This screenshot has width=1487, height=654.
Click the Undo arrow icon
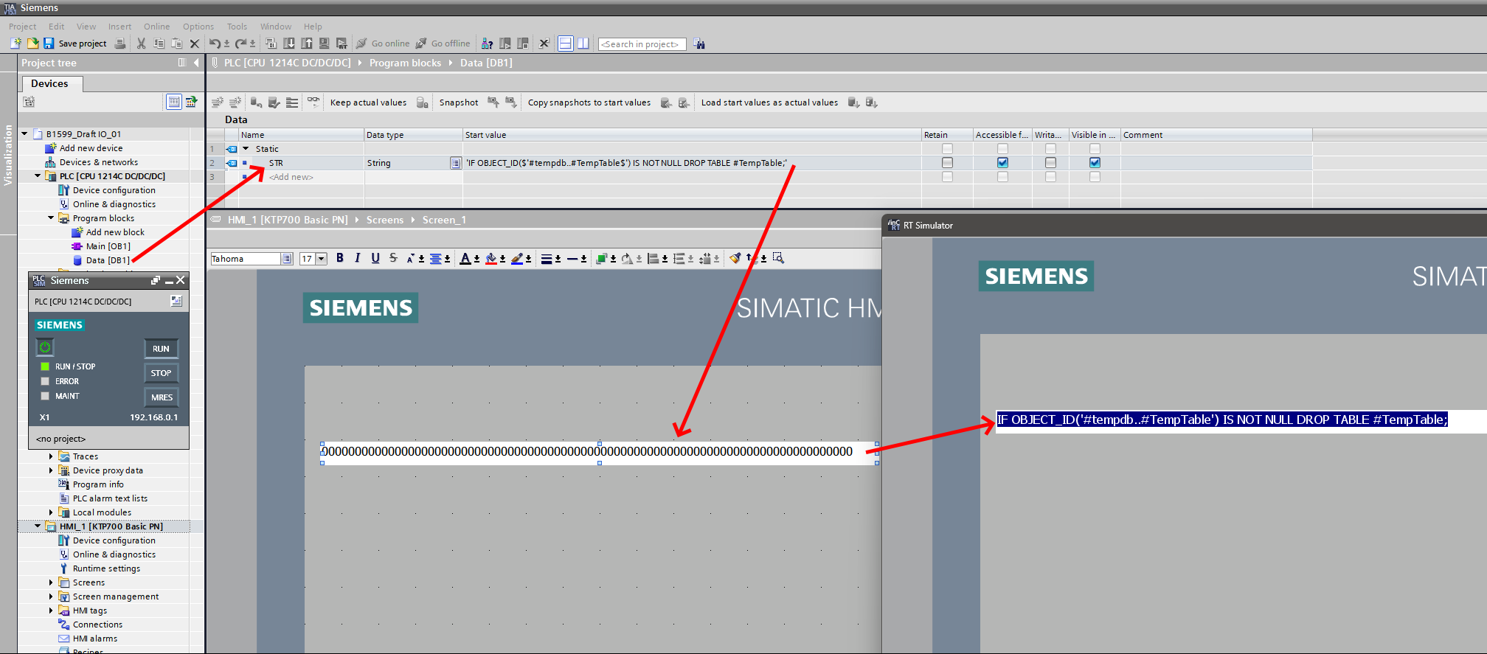click(215, 44)
